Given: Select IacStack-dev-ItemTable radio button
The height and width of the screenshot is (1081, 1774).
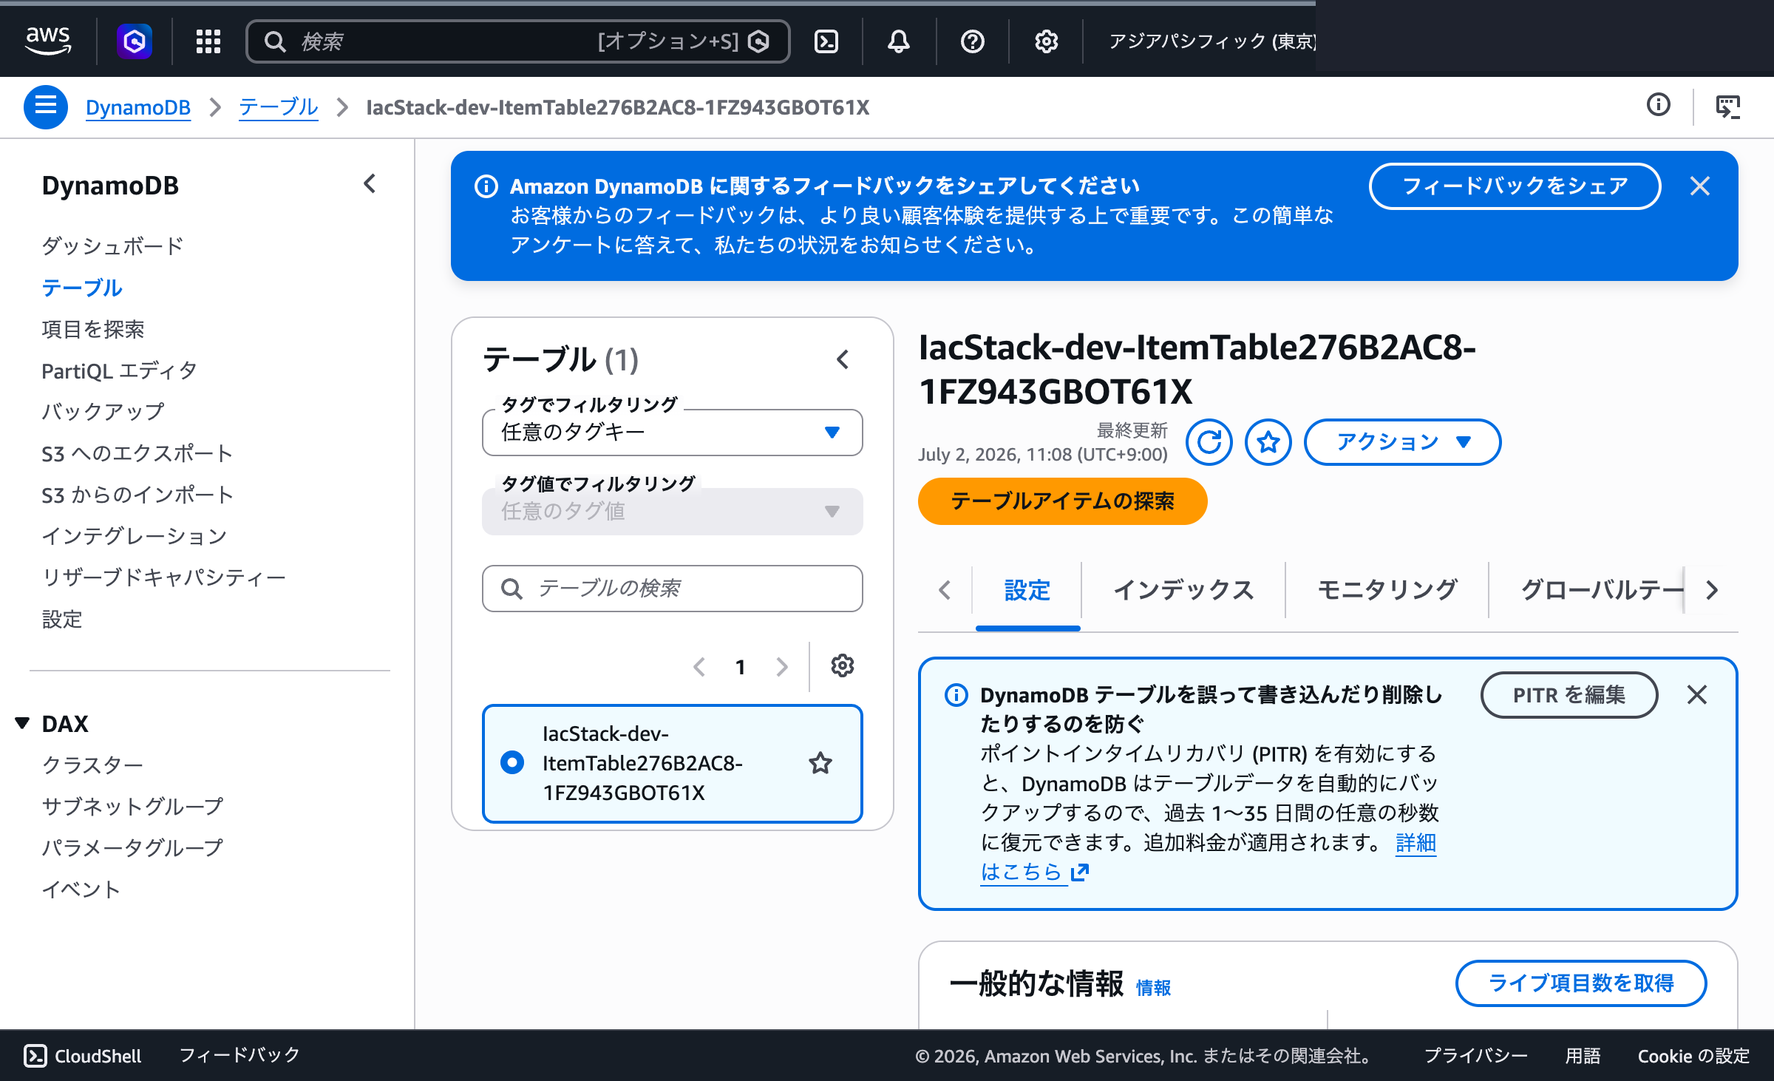Looking at the screenshot, I should click(x=512, y=762).
